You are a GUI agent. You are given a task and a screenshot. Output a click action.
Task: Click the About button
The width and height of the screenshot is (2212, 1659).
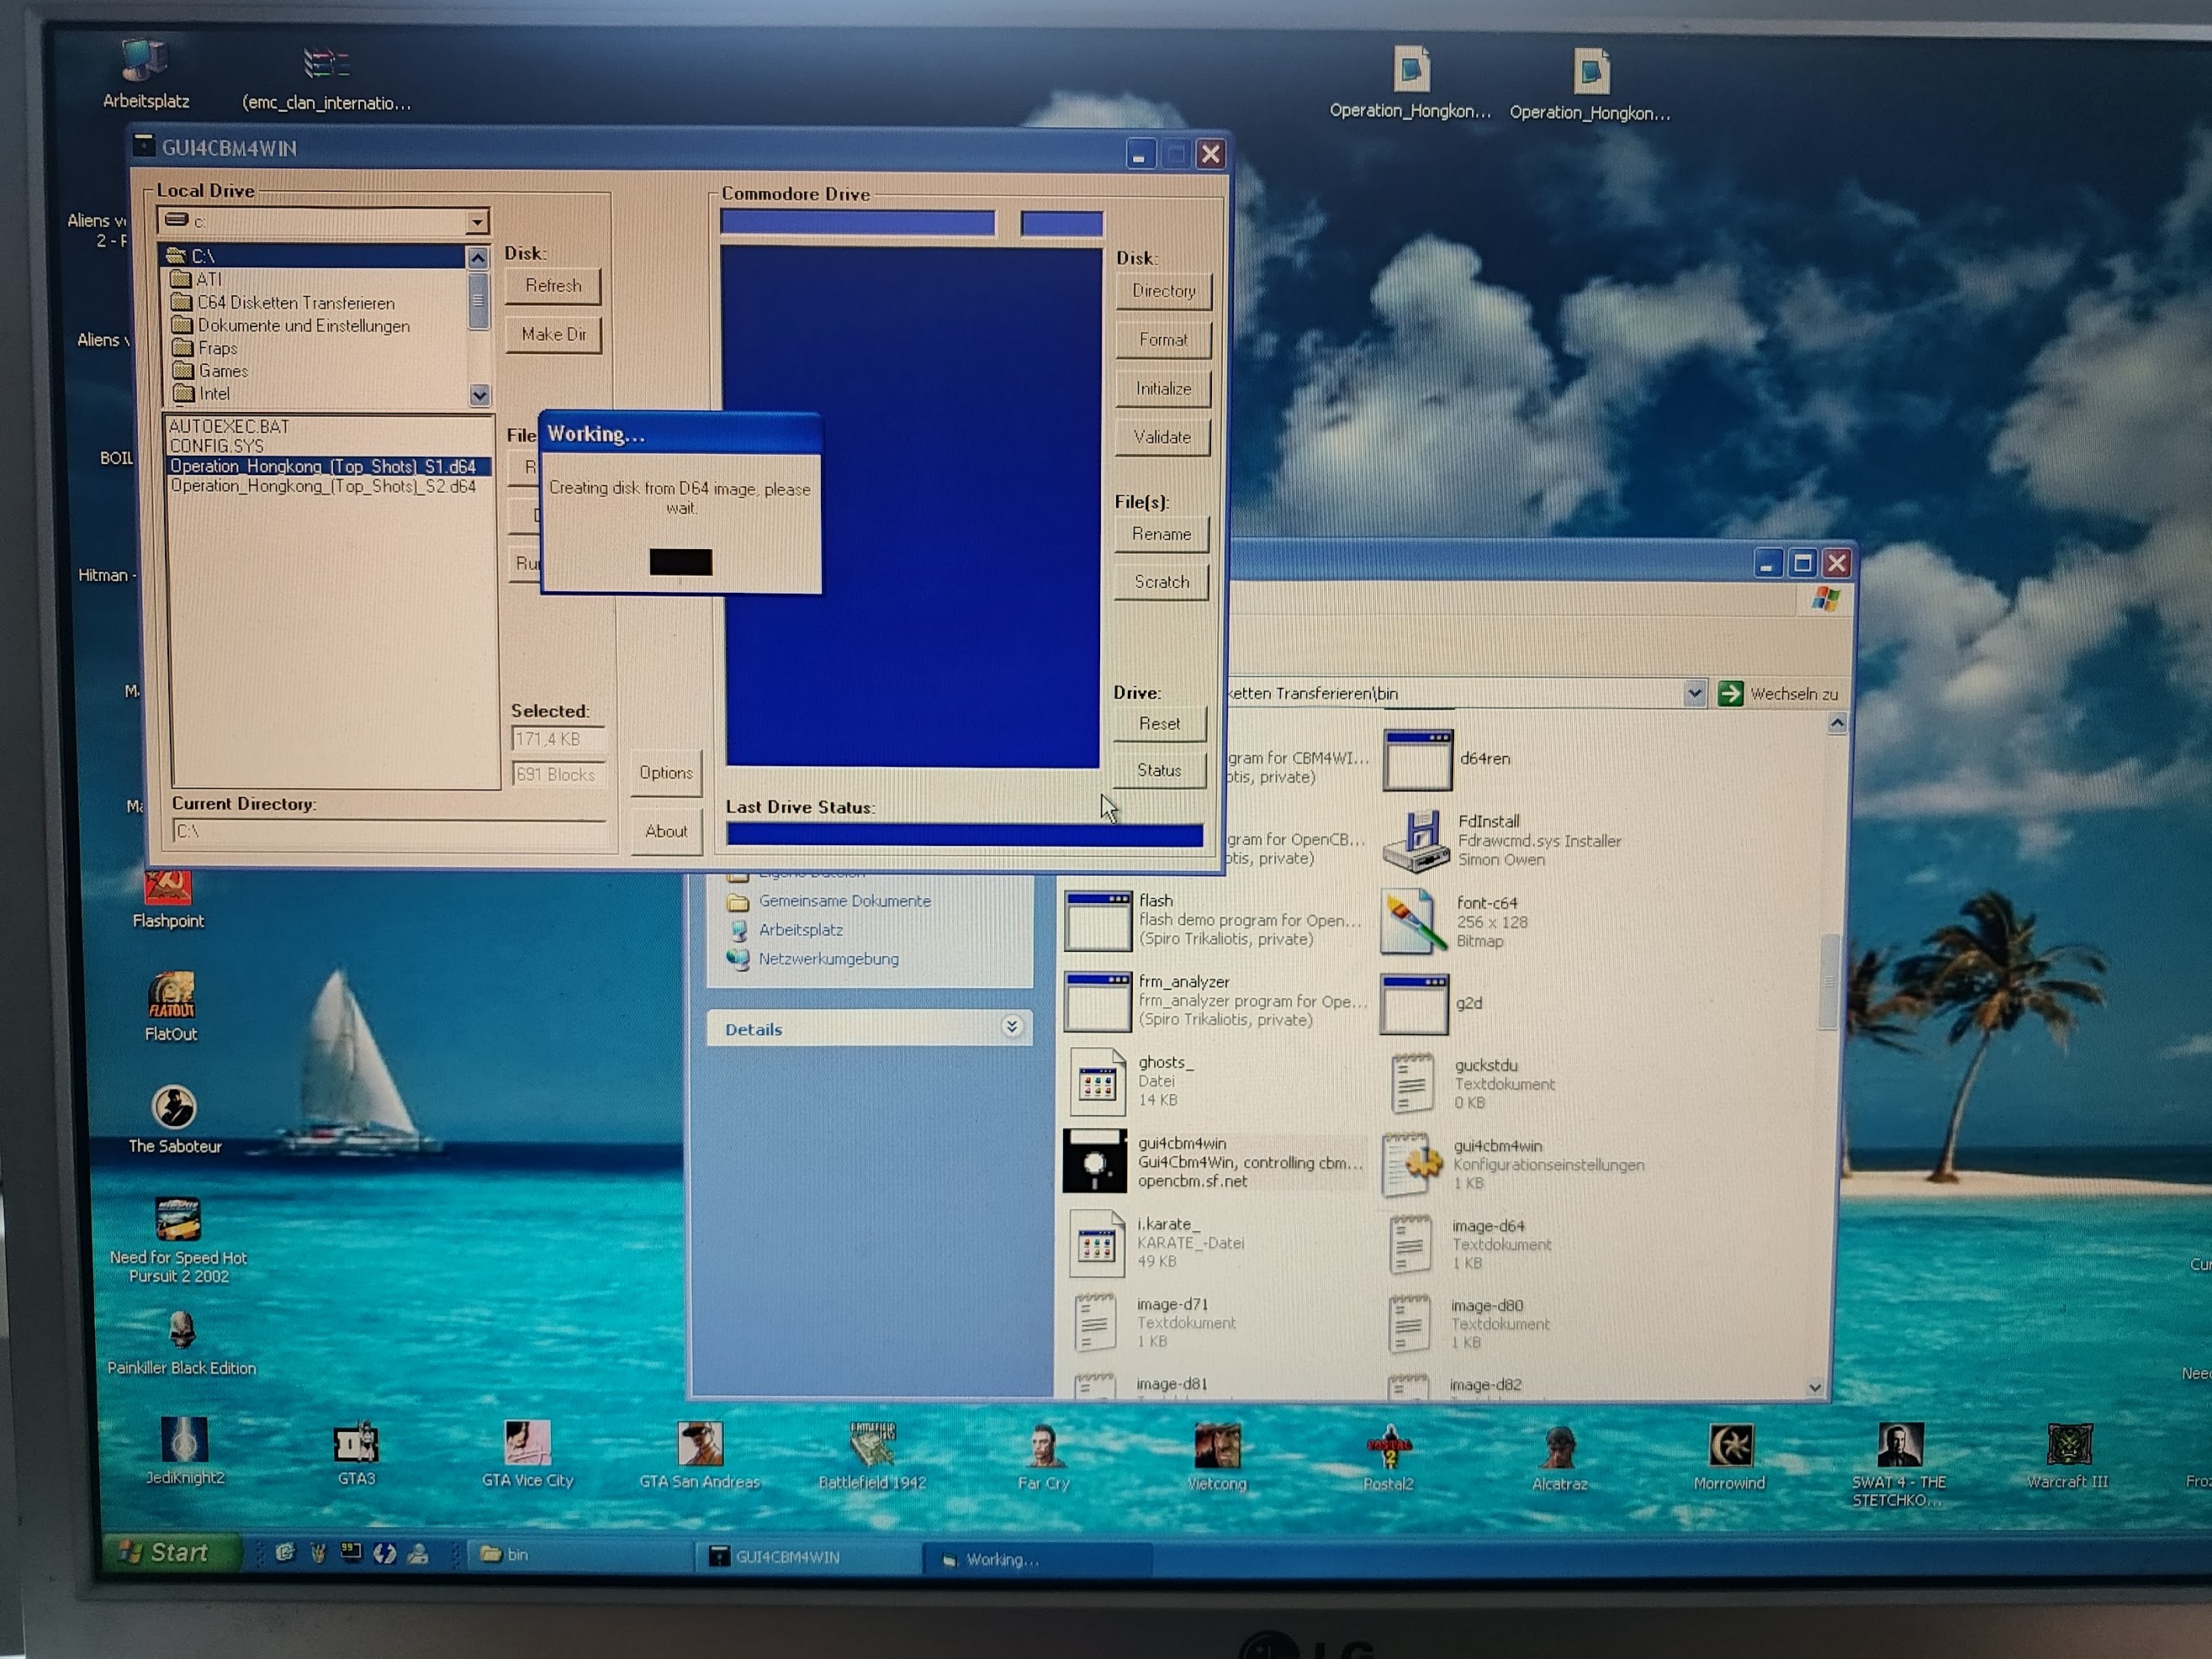(x=666, y=831)
